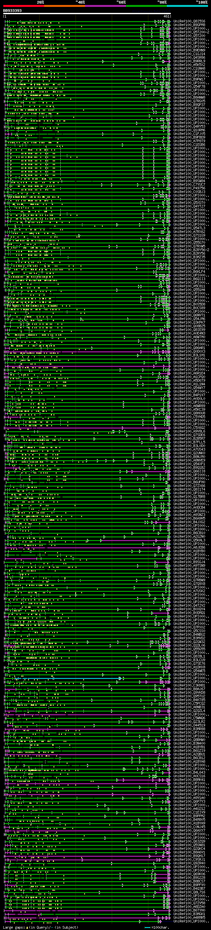Image resolution: width=211 pixels, height=930 pixels.
Task: Select the UniRef100_B4JXG2 entry
Action: coord(189,522)
